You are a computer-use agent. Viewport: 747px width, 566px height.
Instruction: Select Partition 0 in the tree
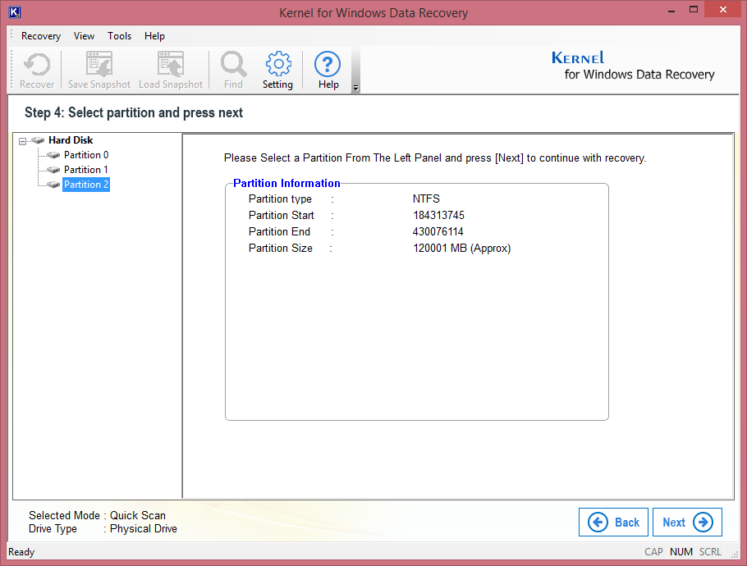[x=86, y=155]
